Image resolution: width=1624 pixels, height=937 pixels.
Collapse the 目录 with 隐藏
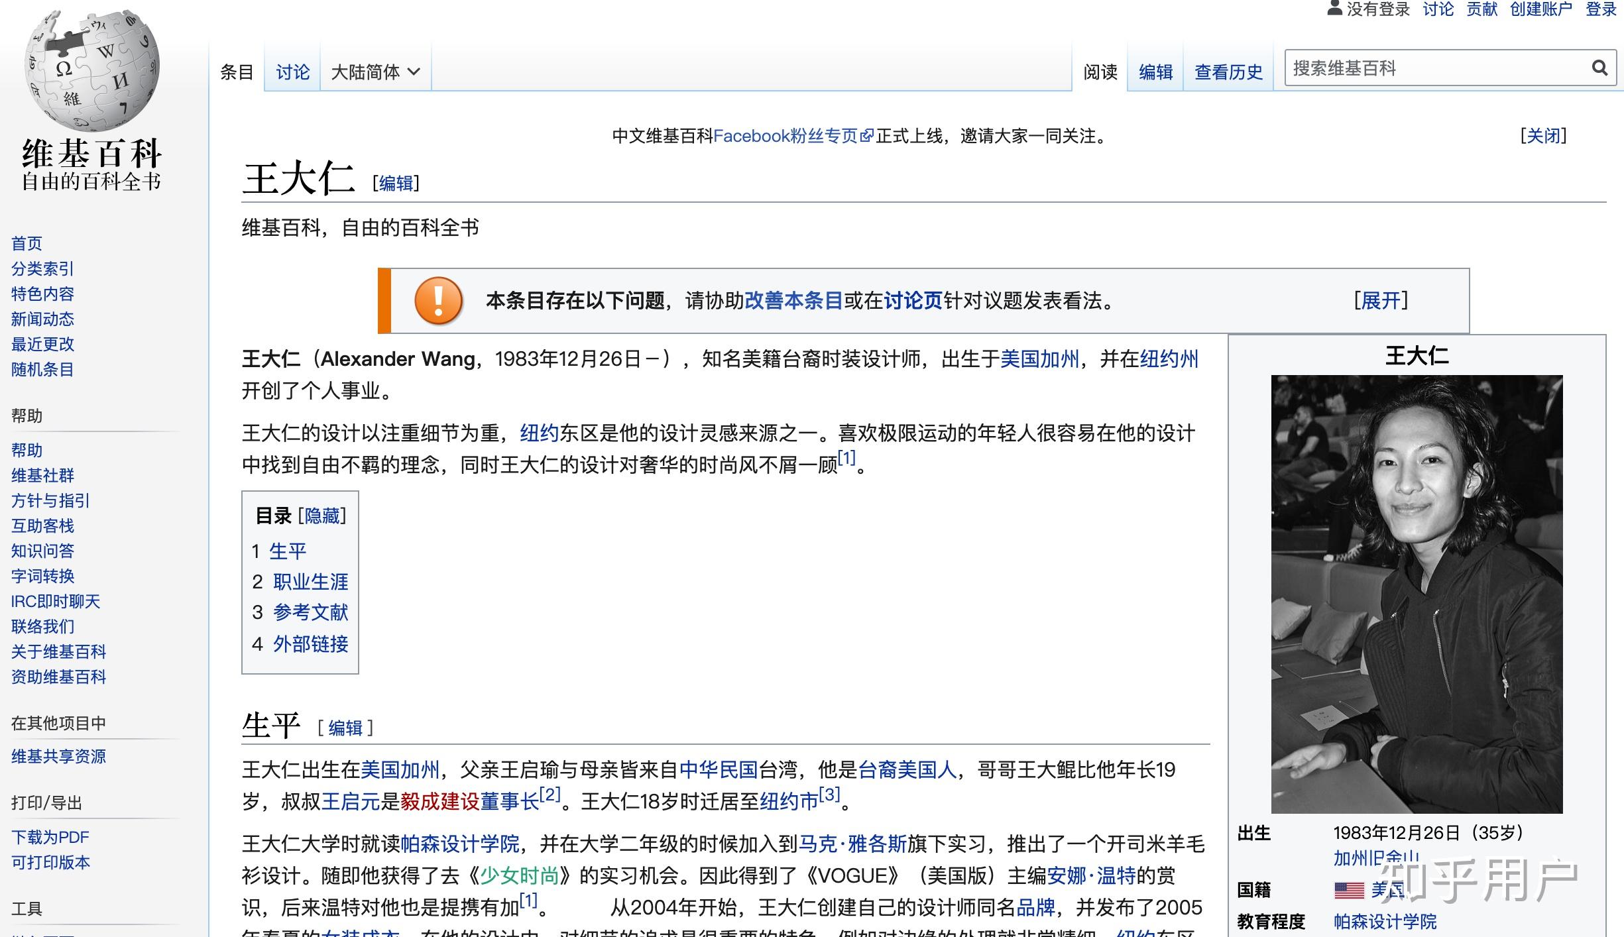tap(323, 516)
